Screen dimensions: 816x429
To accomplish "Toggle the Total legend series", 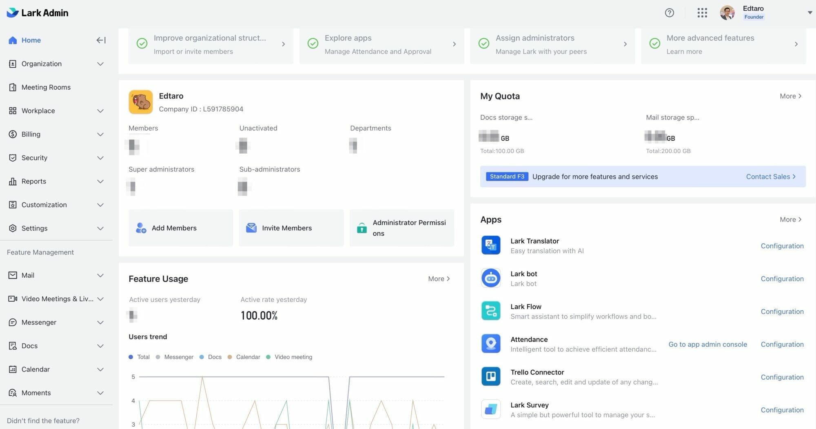I will (x=139, y=357).
